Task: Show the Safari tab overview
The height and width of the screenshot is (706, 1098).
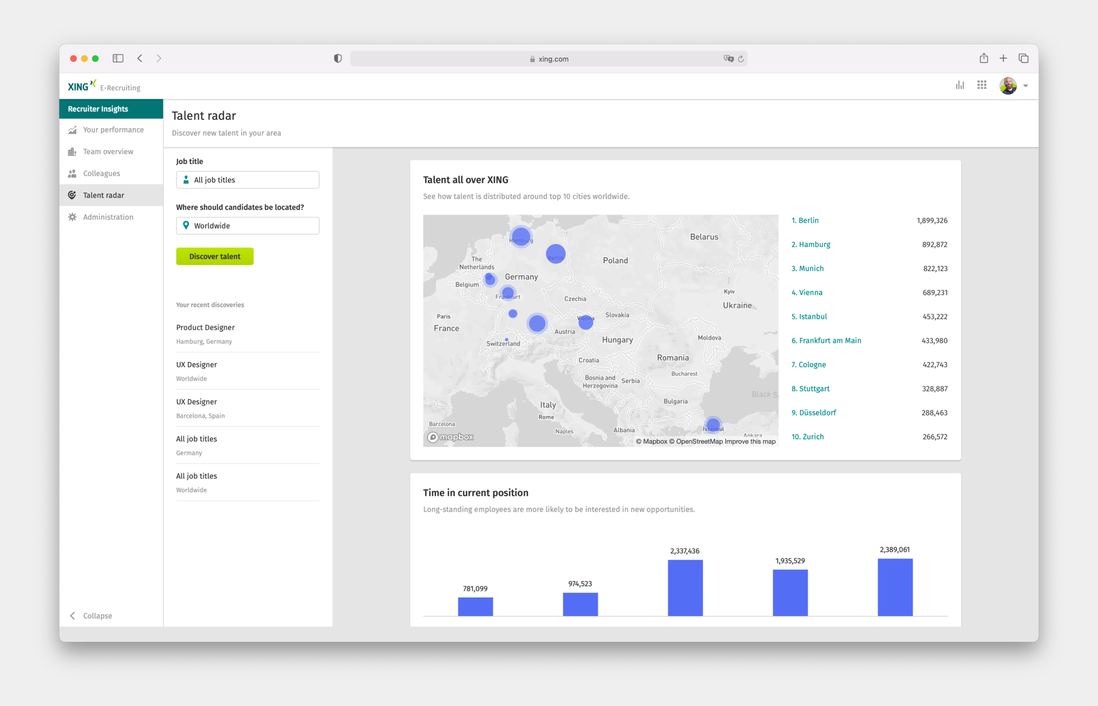Action: tap(1023, 58)
